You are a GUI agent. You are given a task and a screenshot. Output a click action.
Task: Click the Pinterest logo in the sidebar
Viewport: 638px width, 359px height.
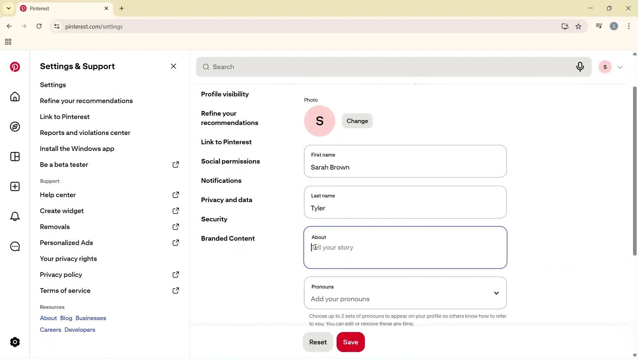[15, 67]
